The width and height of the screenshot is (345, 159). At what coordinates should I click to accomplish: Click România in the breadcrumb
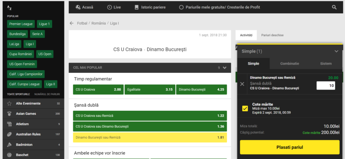(x=98, y=23)
